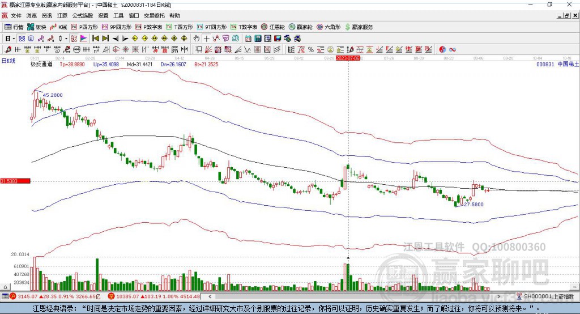Screen dimensions: 580x314
Task: Open the 9T四方形 tool
Action: [212, 27]
